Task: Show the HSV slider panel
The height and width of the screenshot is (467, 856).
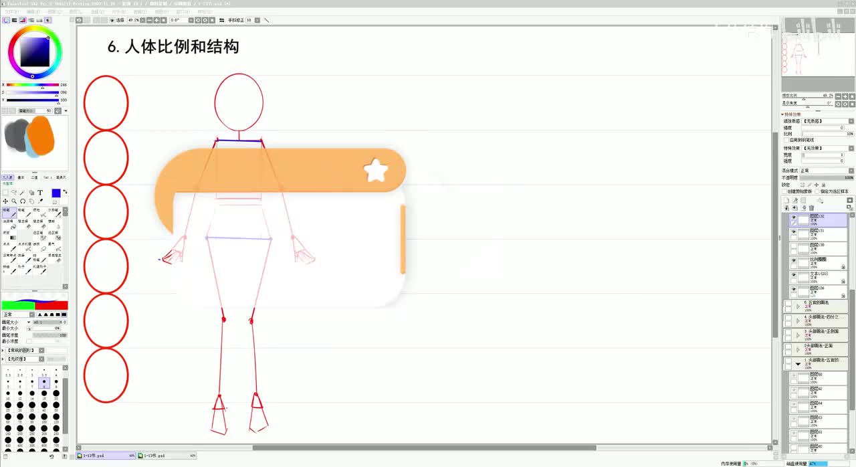Action: pos(23,20)
